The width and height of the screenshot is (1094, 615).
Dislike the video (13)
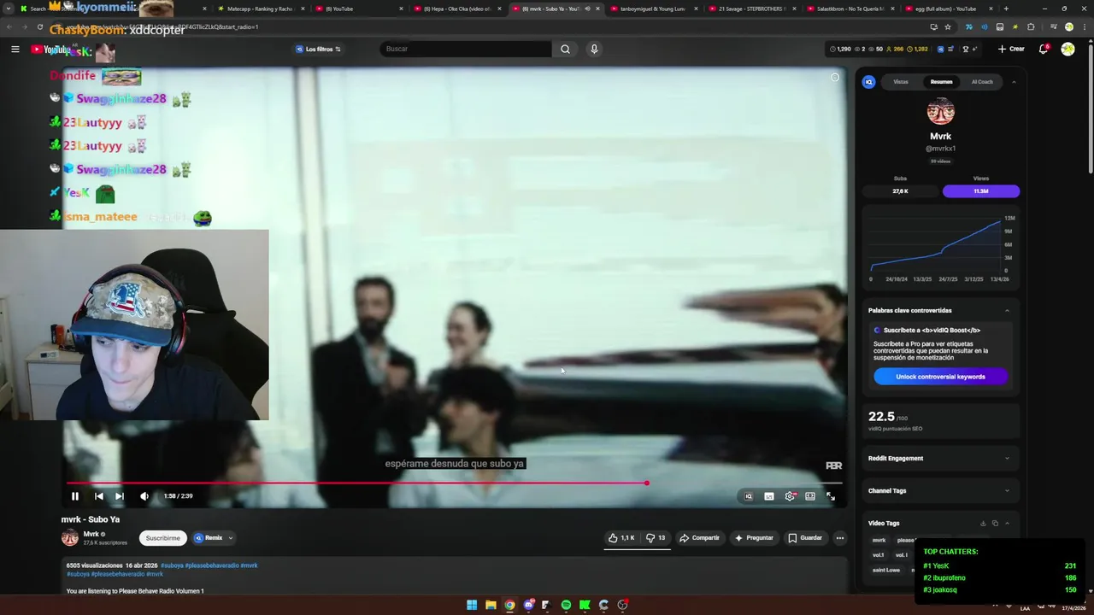pyautogui.click(x=656, y=538)
